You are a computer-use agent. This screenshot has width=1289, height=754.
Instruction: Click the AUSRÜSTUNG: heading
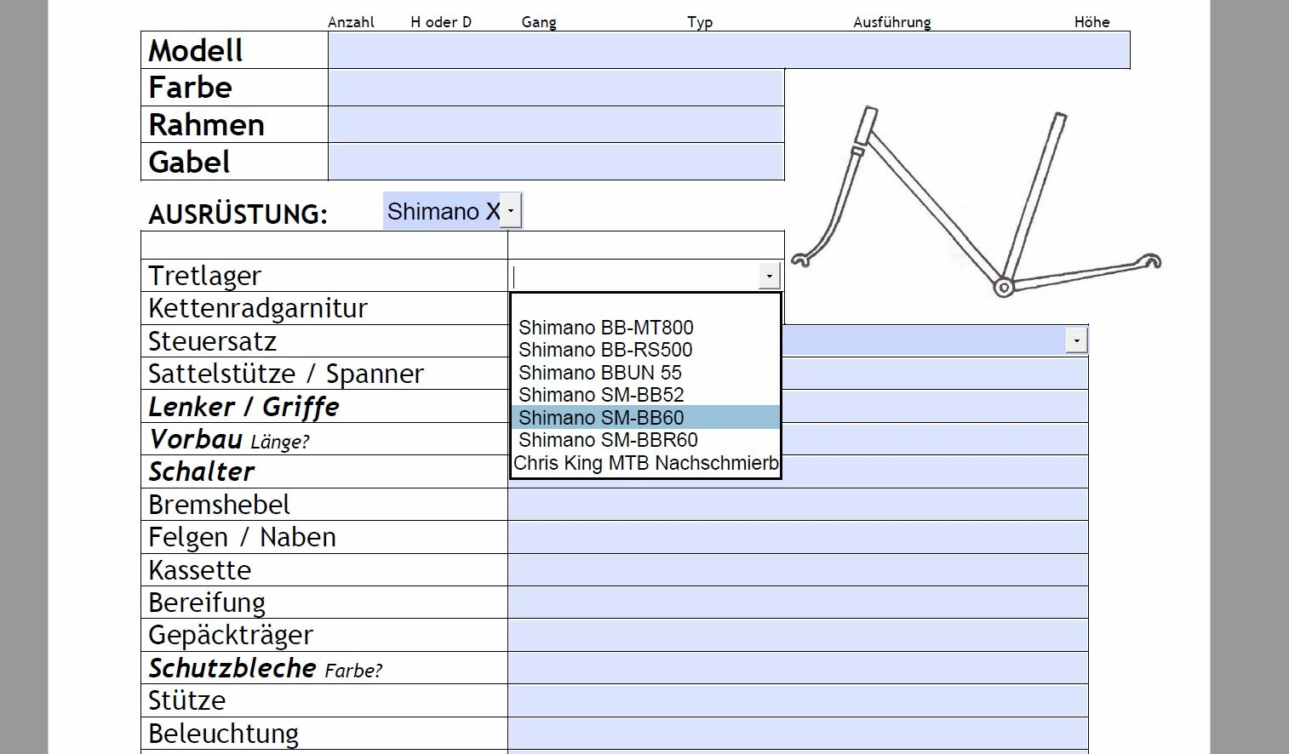coord(238,214)
